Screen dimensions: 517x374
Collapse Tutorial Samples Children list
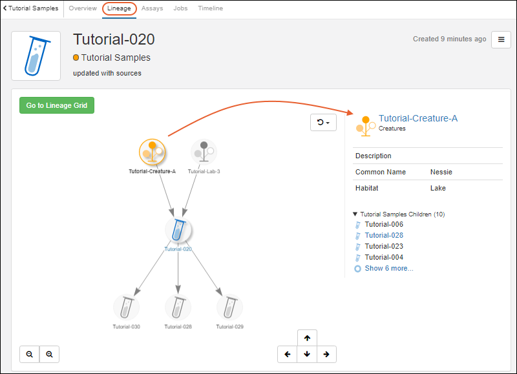click(x=355, y=214)
